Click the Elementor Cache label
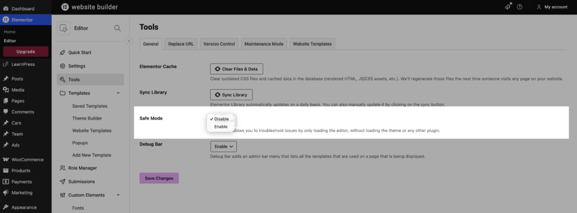This screenshot has height=213, width=577. (x=158, y=66)
